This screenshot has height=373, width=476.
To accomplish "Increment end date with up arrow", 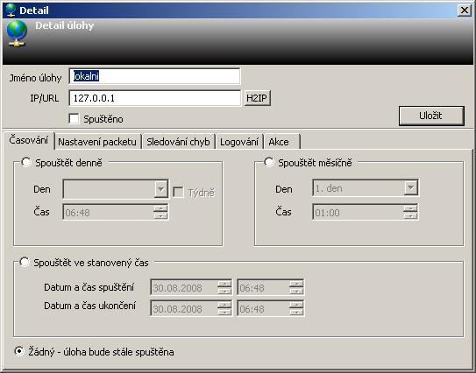I will 224,305.
